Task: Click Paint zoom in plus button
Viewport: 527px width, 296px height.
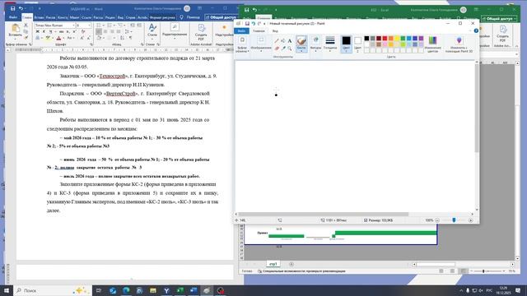Action: 470,220
